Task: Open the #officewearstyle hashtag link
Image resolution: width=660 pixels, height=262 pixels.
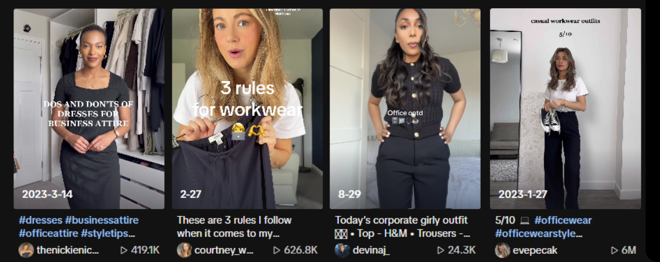Action: (x=539, y=233)
